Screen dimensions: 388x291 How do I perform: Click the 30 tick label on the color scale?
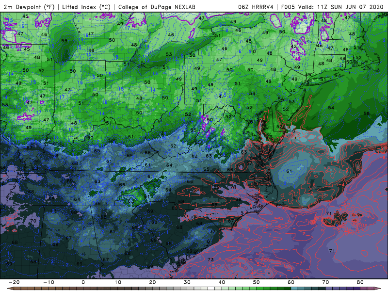tap(187, 282)
